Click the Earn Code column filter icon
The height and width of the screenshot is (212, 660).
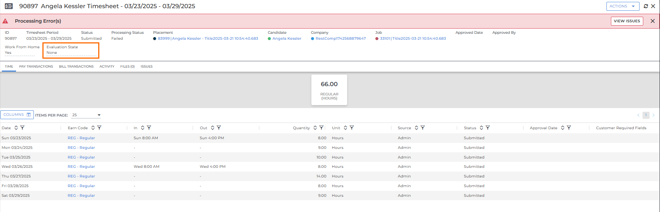click(x=99, y=128)
